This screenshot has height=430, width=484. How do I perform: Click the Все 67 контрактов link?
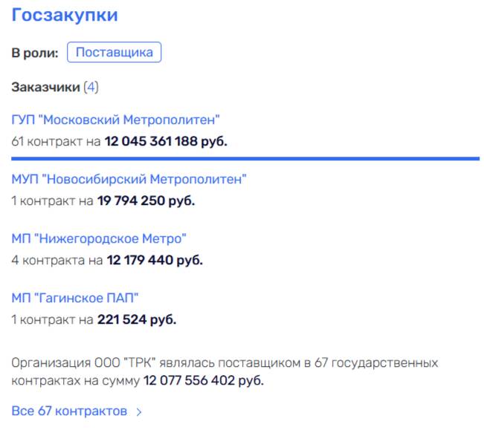pyautogui.click(x=69, y=411)
